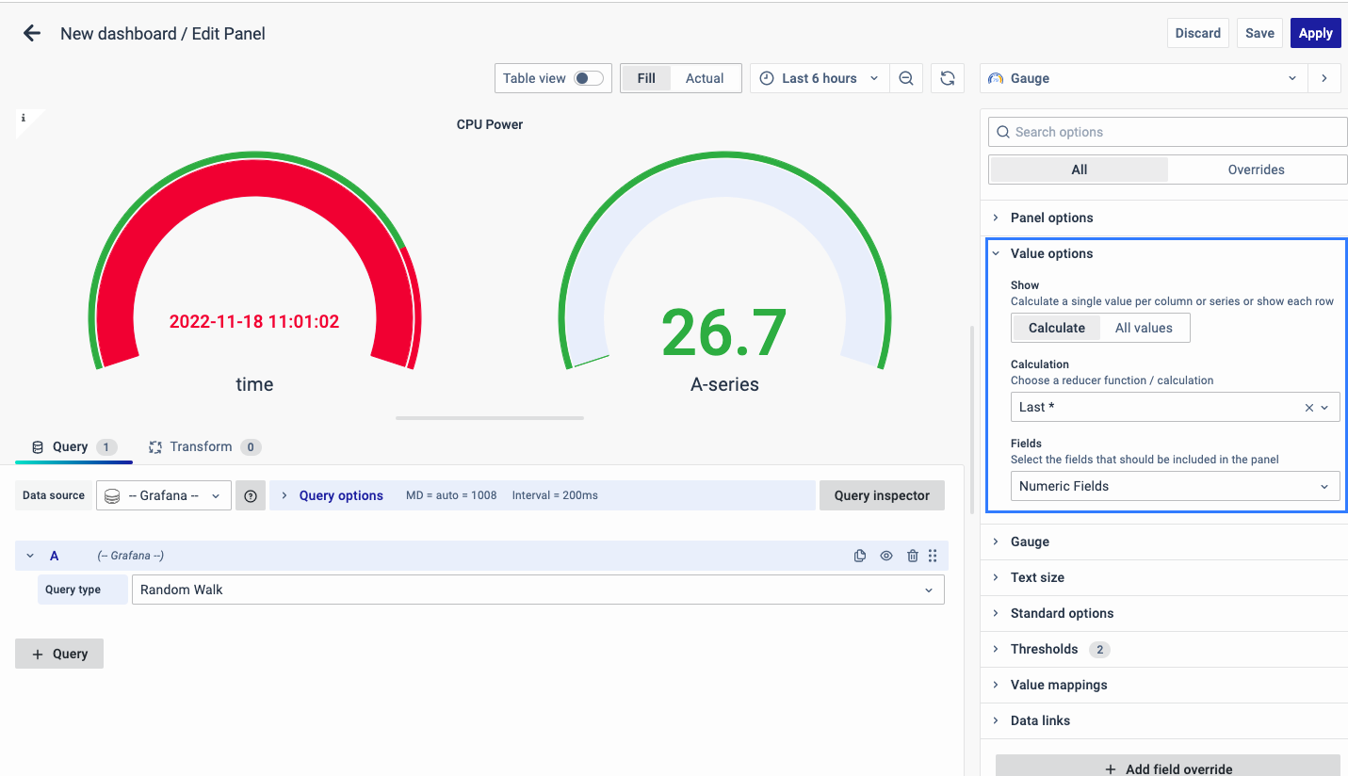Click the zoom out time range icon
1348x776 pixels.
(x=905, y=78)
